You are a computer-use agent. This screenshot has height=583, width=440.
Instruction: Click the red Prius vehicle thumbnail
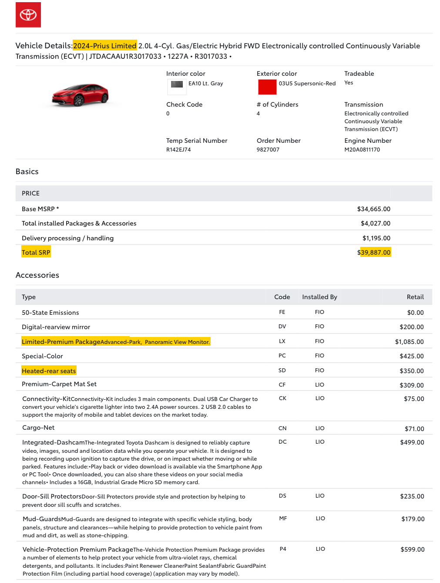[80, 95]
